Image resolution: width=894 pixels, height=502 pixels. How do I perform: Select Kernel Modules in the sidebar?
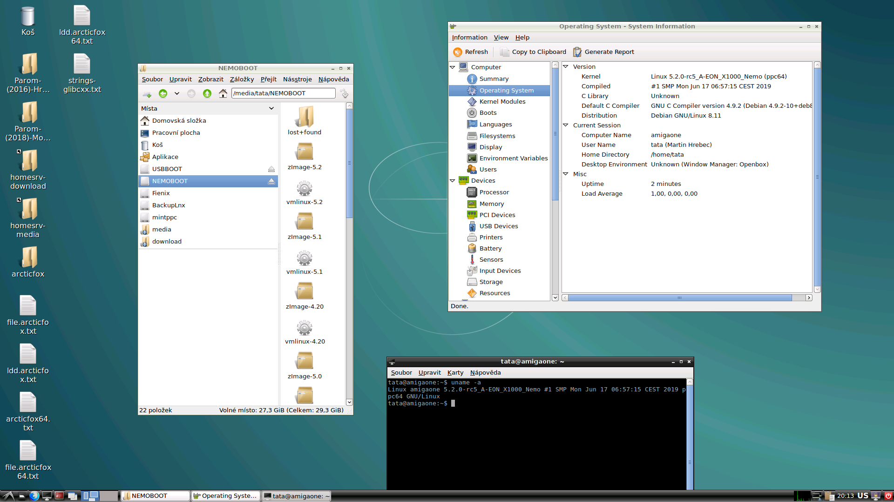[502, 101]
